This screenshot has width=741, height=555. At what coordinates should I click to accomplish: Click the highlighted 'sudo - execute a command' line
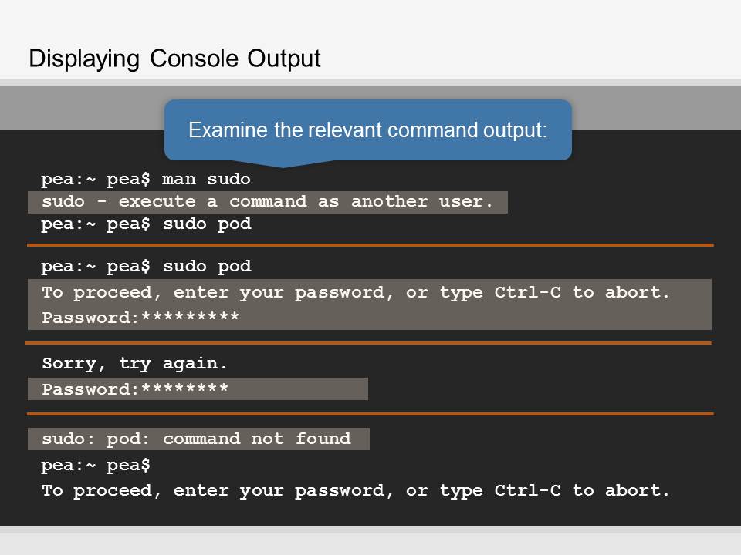[268, 202]
